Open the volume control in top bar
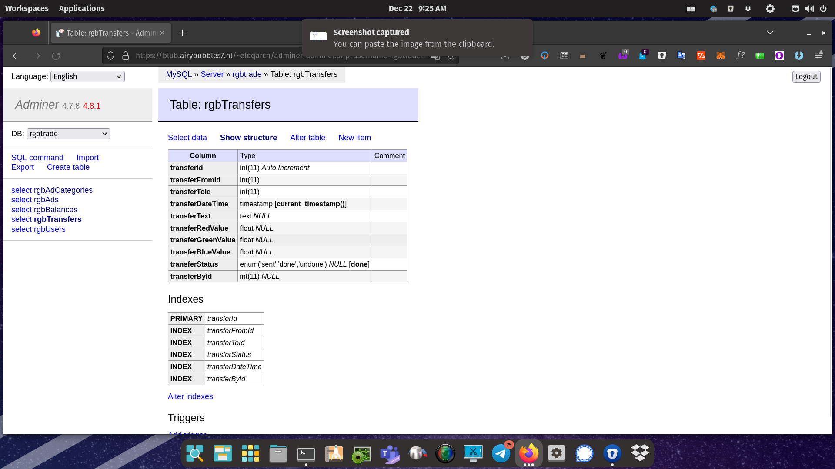The image size is (835, 469). 809,9
